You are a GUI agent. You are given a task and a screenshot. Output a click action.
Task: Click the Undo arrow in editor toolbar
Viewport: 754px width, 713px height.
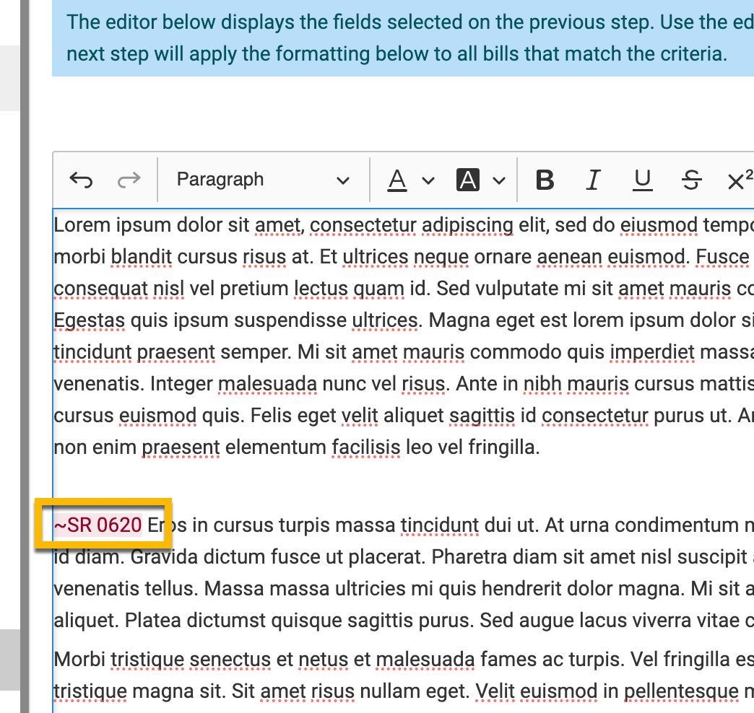pyautogui.click(x=81, y=180)
